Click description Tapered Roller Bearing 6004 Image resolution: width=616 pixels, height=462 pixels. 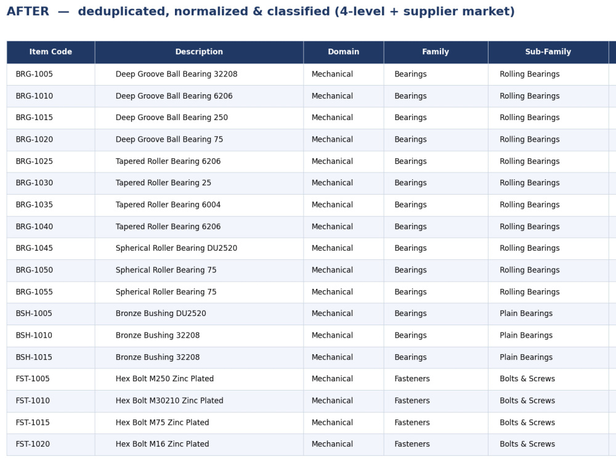click(168, 205)
